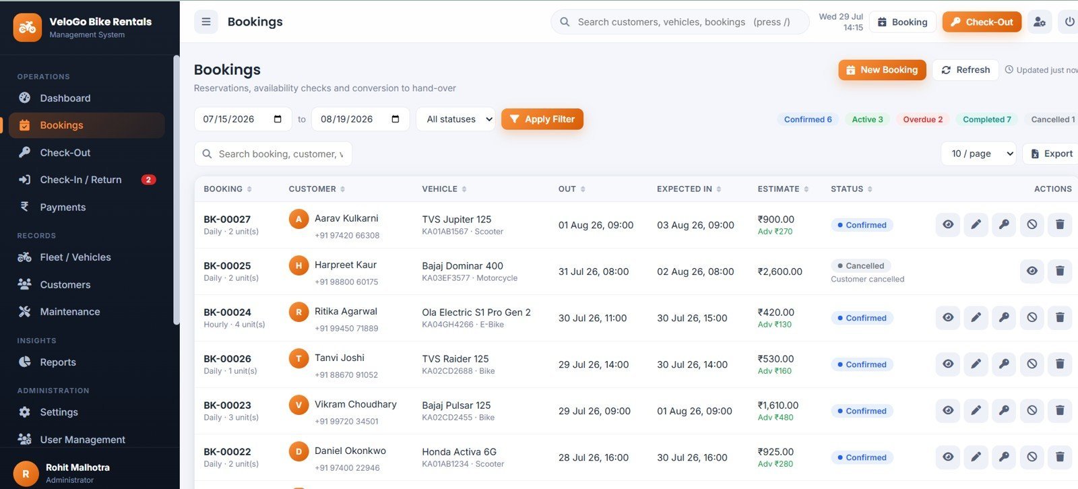Delete booking BK-00022

tap(1060, 457)
